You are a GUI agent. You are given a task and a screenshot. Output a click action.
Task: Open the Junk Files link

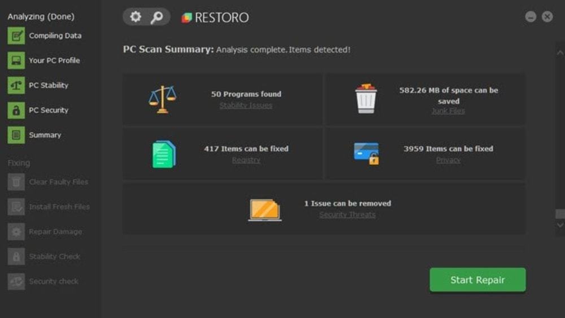[448, 111]
